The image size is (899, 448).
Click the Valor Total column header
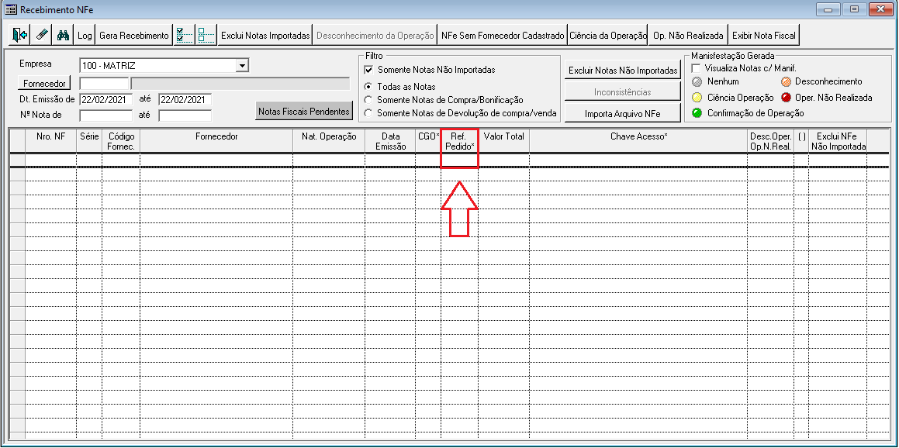(x=504, y=142)
